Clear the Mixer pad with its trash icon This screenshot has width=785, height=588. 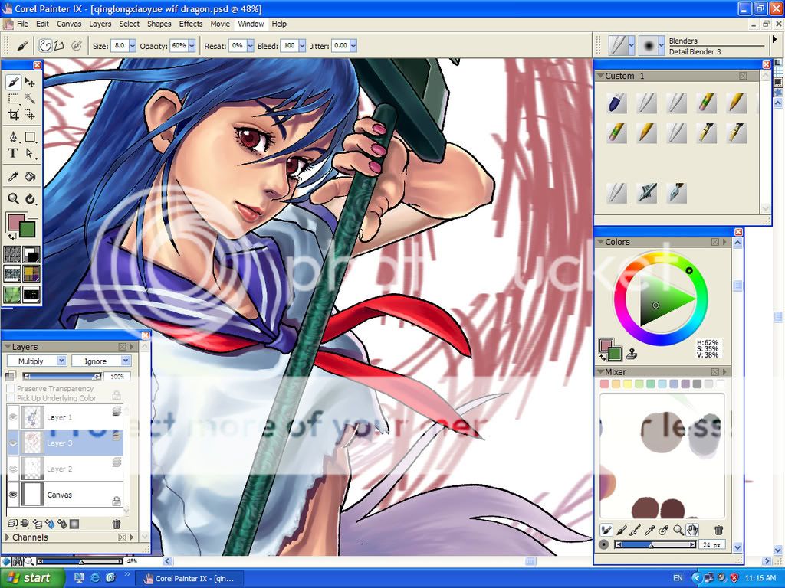(718, 530)
